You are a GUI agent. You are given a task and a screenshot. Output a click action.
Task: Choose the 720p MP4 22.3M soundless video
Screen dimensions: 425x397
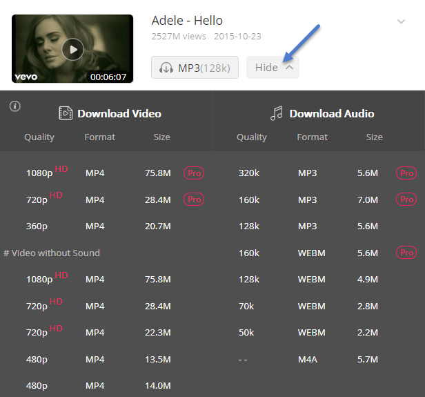(x=106, y=333)
